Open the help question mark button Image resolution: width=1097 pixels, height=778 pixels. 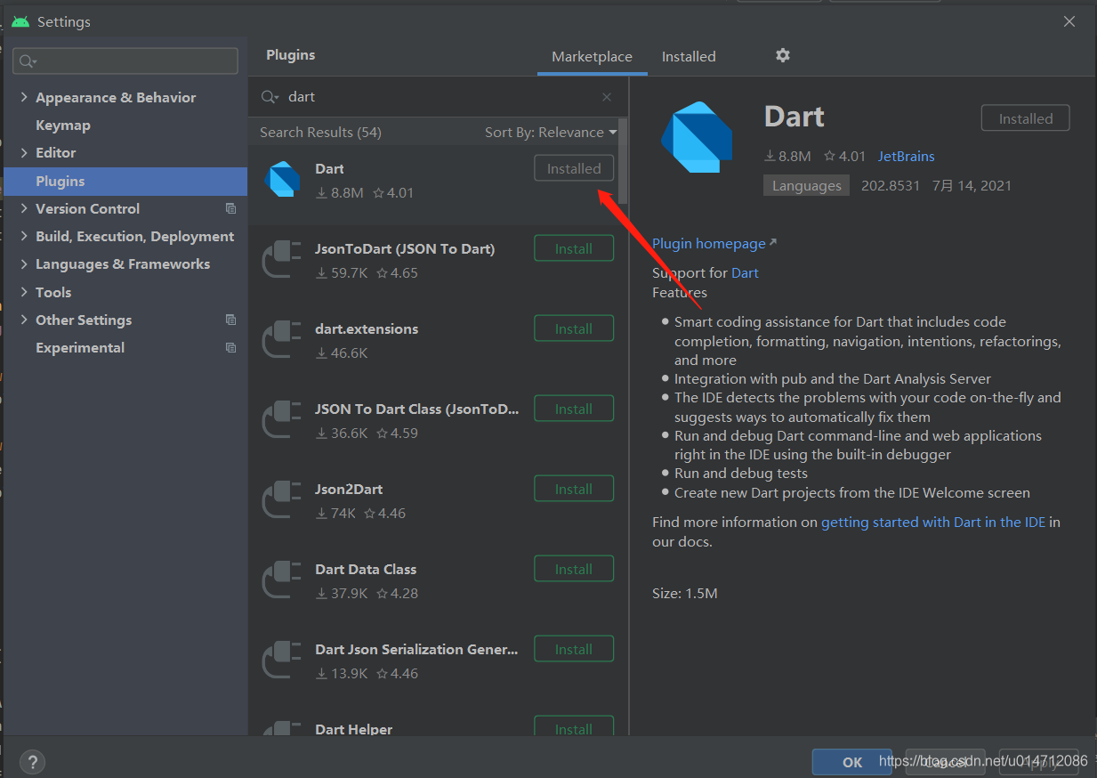point(32,762)
